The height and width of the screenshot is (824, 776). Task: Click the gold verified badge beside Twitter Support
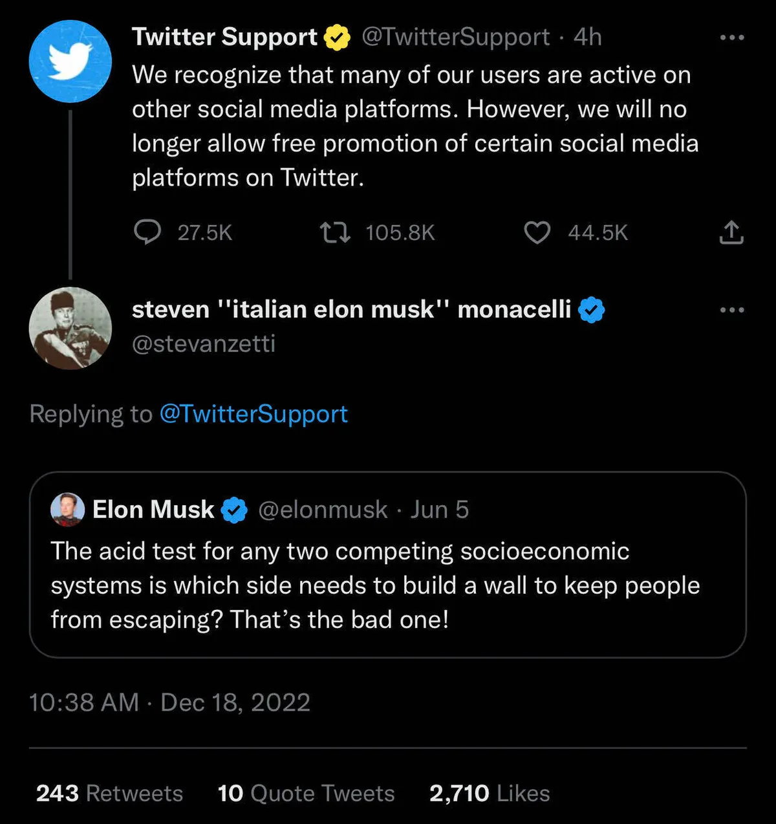point(337,38)
